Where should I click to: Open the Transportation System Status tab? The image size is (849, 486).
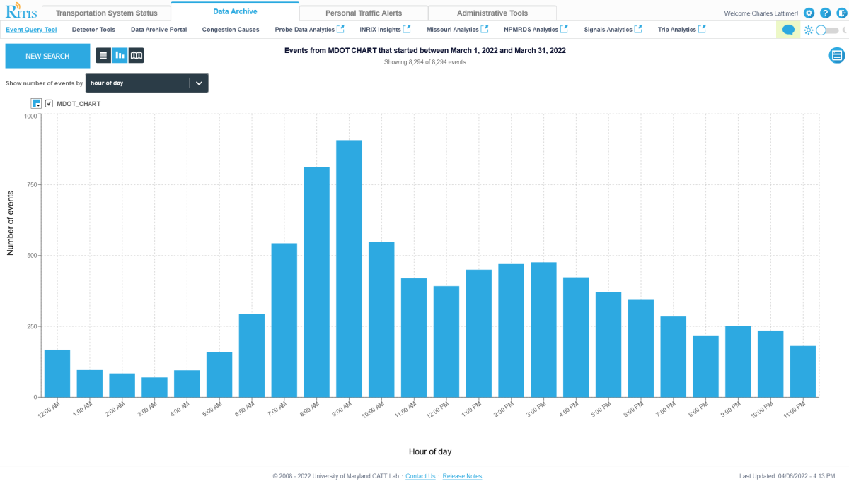click(106, 13)
